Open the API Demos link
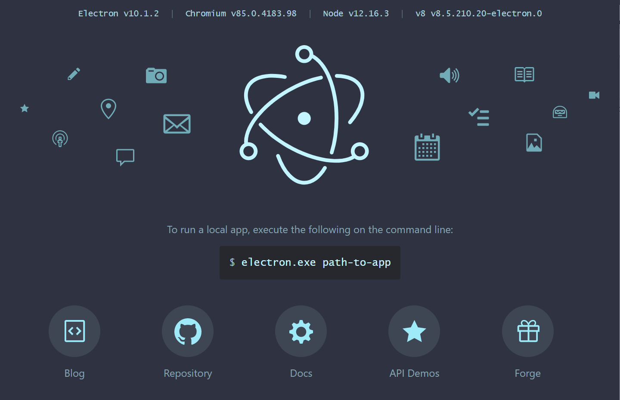The image size is (620, 400). tap(414, 373)
